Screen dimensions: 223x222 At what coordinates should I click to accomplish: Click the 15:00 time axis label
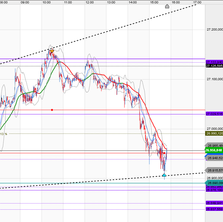[154, 2]
